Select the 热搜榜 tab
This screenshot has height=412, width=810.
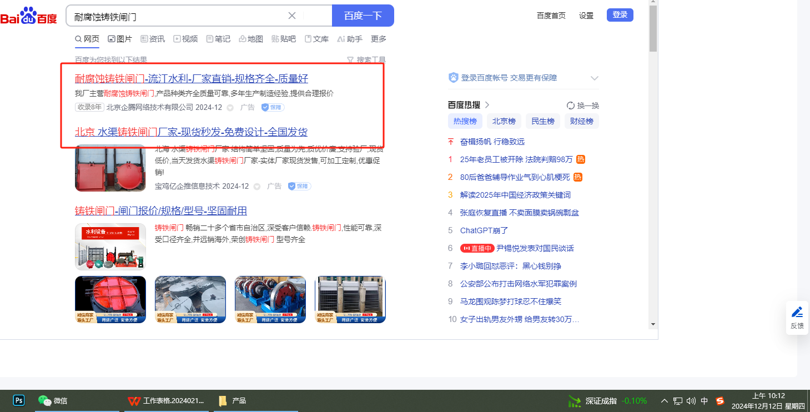(465, 121)
